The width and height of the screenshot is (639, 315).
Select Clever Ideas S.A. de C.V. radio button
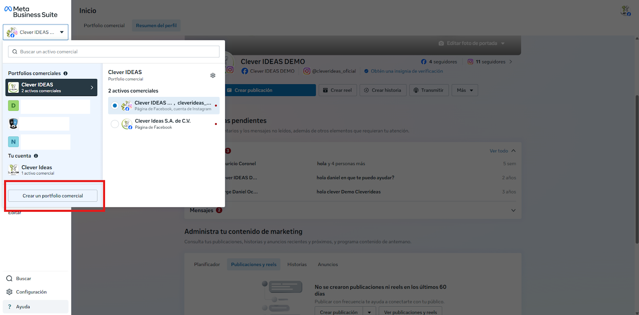115,124
